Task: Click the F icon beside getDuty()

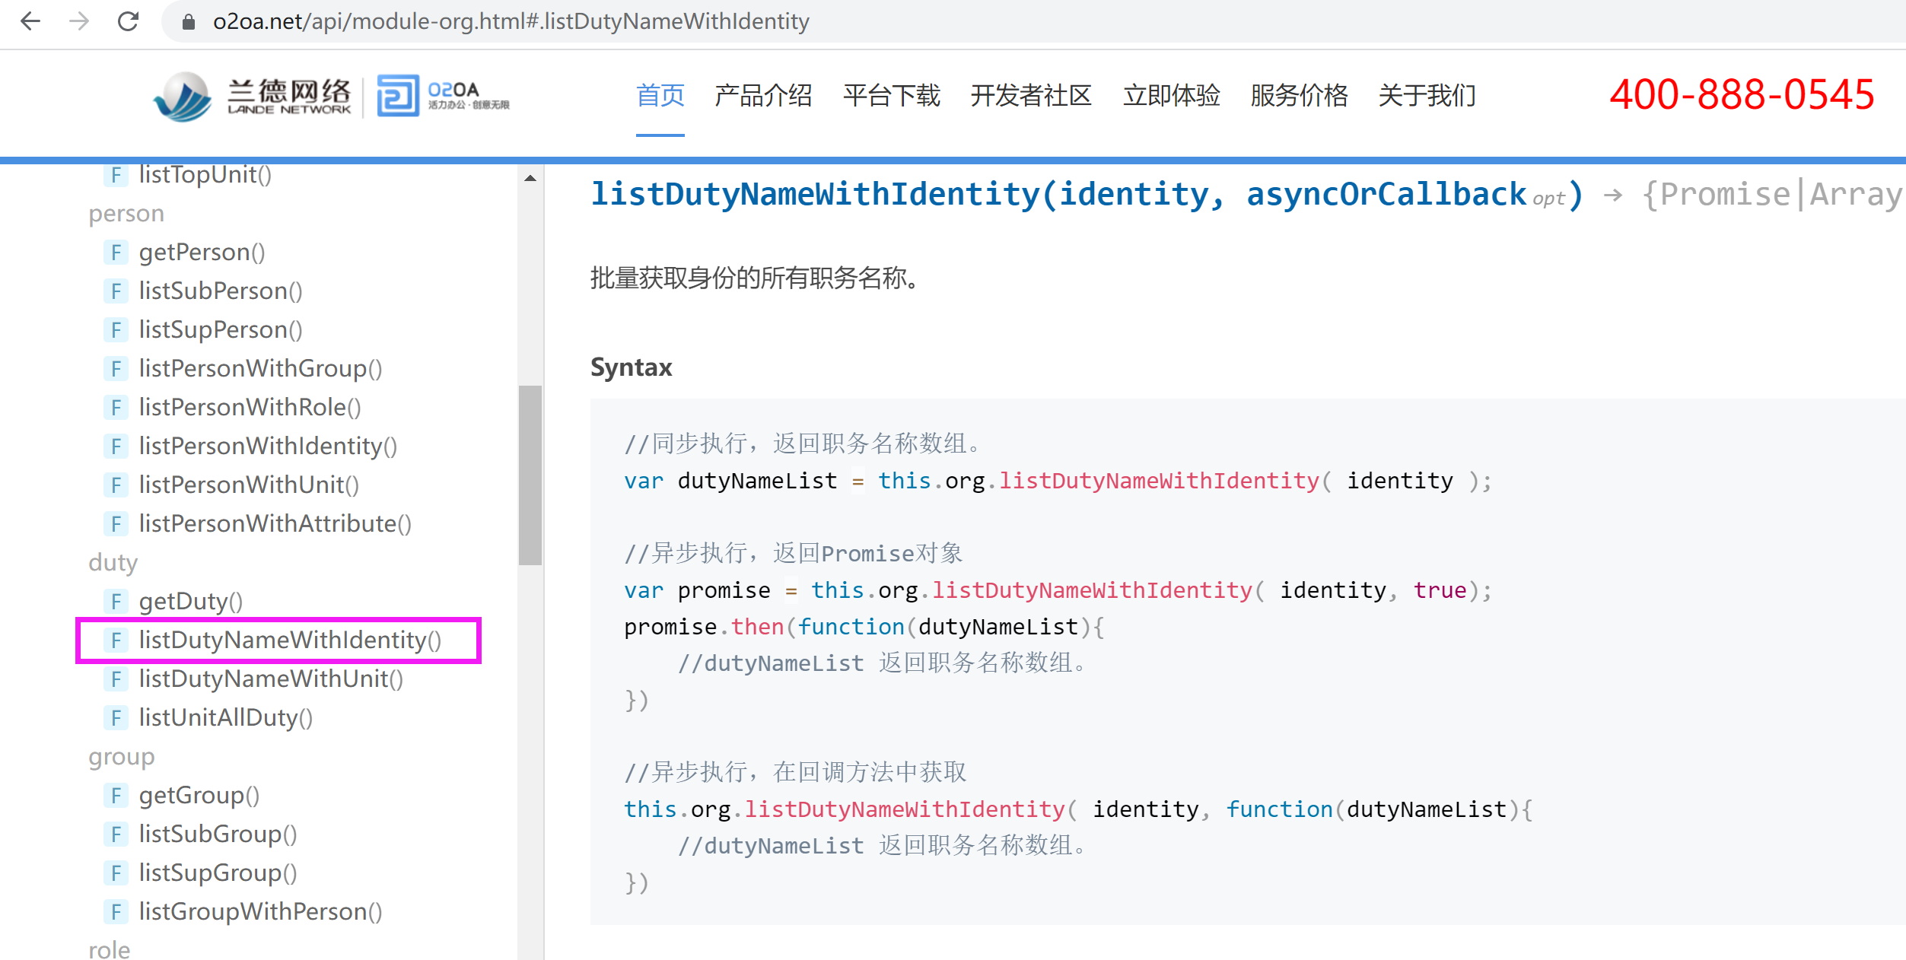Action: [x=116, y=601]
